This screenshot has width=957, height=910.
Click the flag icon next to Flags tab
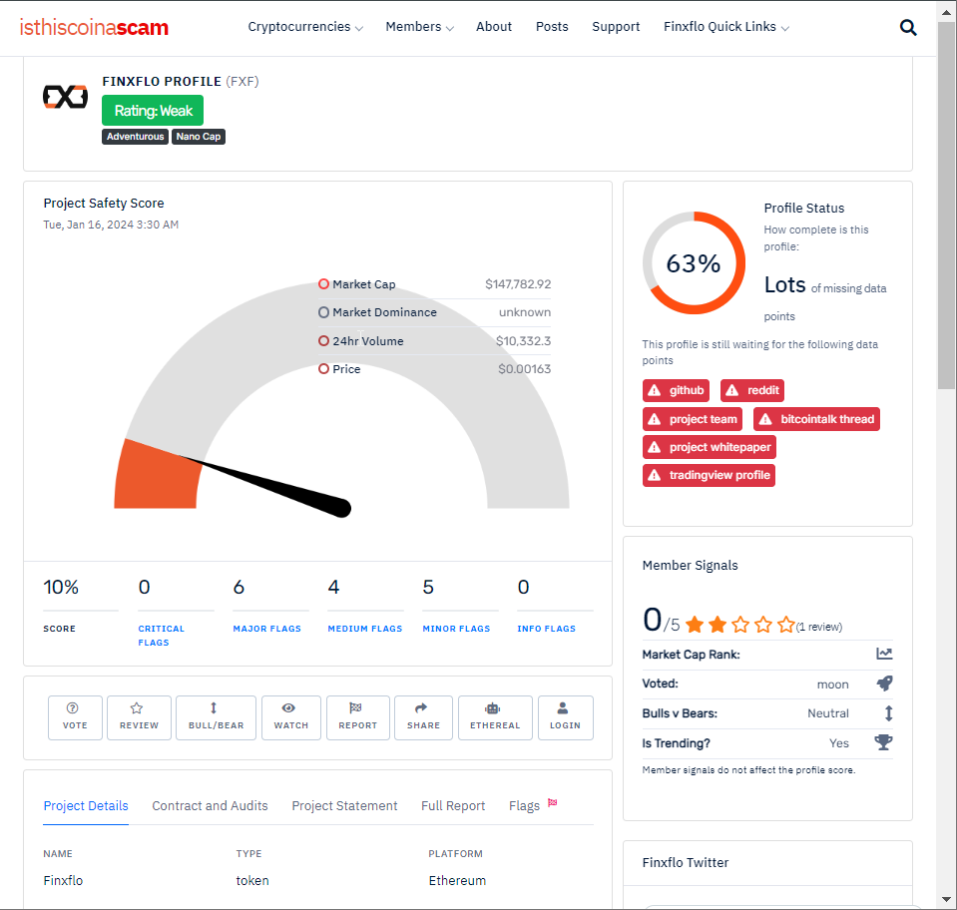click(553, 802)
